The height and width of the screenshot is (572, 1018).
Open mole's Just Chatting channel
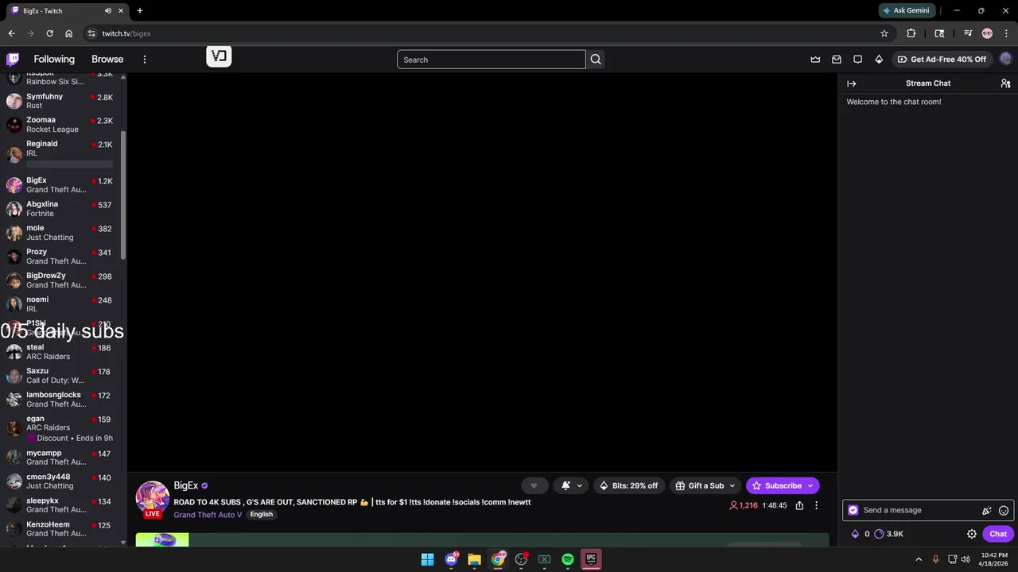tap(62, 233)
